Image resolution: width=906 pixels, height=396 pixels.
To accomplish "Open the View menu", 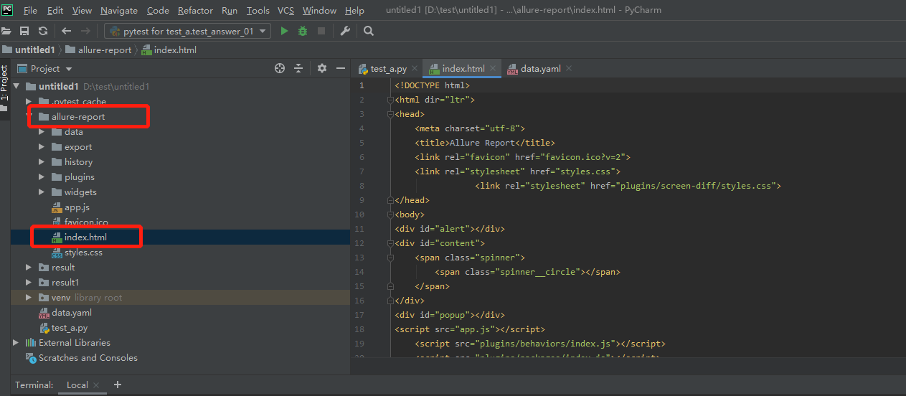I will click(82, 10).
